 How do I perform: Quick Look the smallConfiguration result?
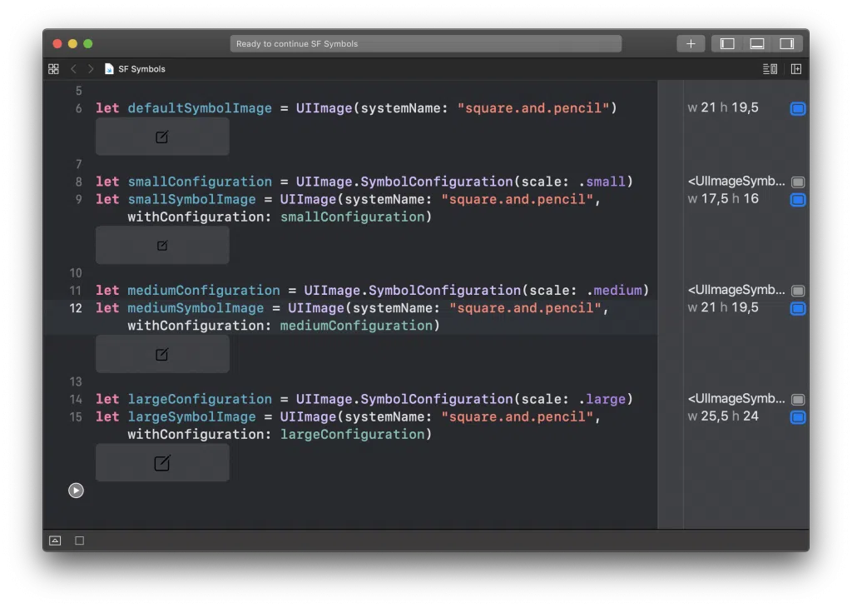point(798,182)
